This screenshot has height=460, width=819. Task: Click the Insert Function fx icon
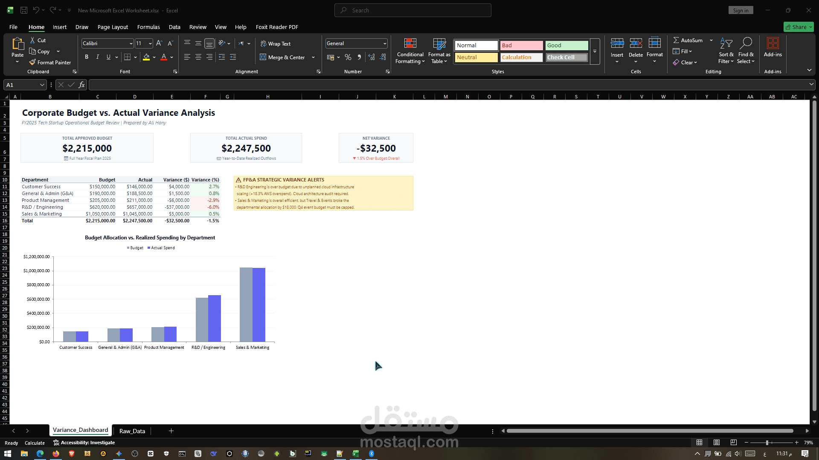[81, 85]
